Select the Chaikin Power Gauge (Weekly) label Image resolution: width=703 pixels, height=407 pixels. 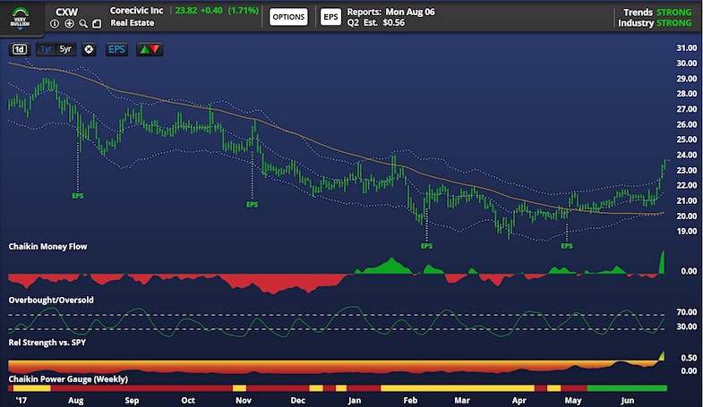tap(68, 378)
